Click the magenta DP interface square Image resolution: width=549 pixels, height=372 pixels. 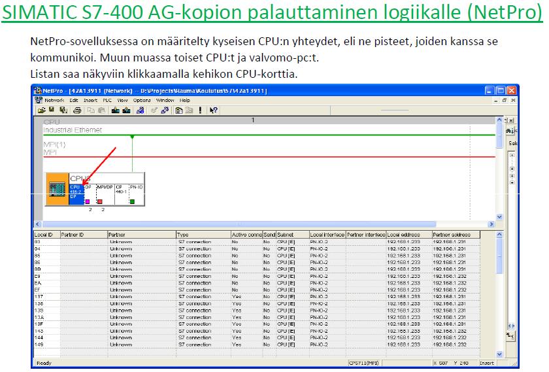[88, 201]
